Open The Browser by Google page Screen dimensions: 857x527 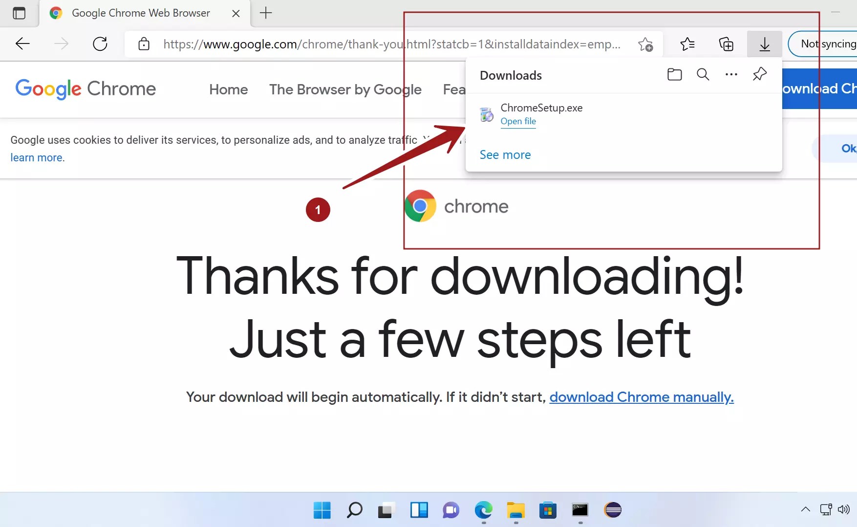(x=345, y=89)
